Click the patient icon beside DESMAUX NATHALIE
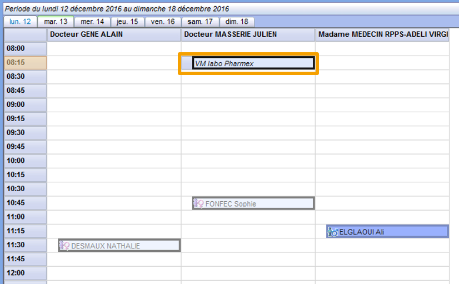The height and width of the screenshot is (284, 459). 64,246
